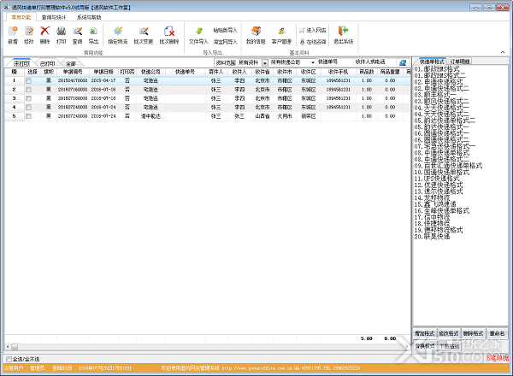This screenshot has width=513, height=376.
Task: Tick the checkbox in row 1
Action: coord(29,81)
